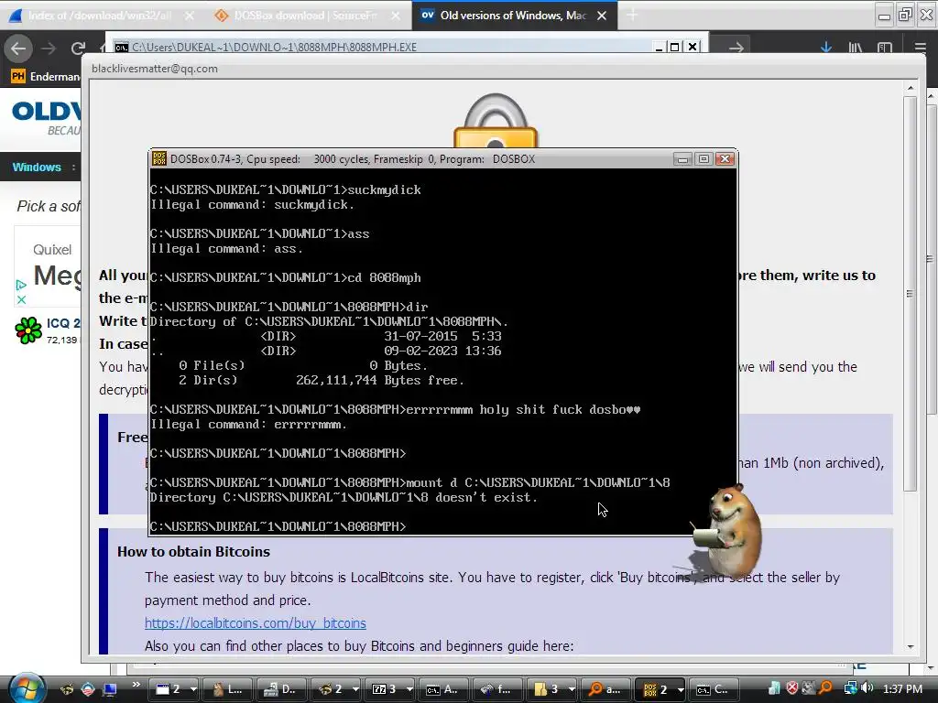Click the OLDVERSION site logo

point(46,112)
